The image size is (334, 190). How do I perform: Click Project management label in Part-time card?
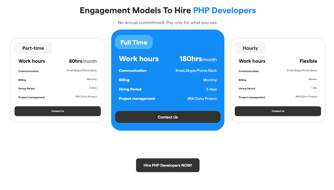point(32,97)
